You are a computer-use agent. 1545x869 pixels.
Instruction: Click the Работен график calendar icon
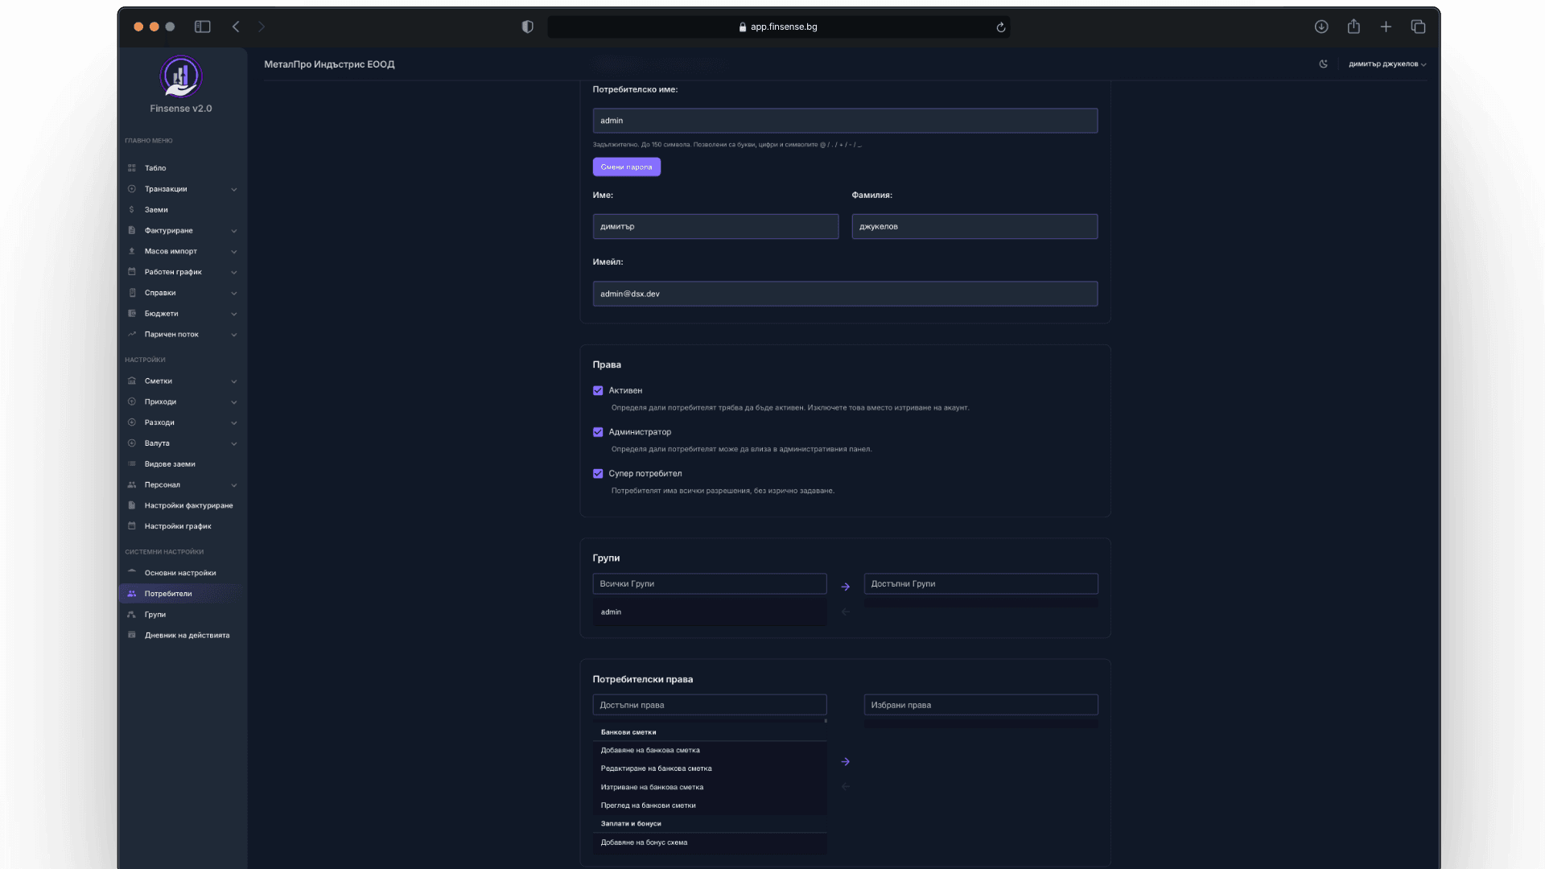[x=132, y=272]
